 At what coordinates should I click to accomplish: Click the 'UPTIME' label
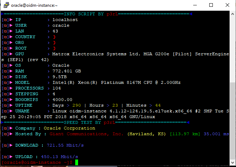click(x=24, y=105)
